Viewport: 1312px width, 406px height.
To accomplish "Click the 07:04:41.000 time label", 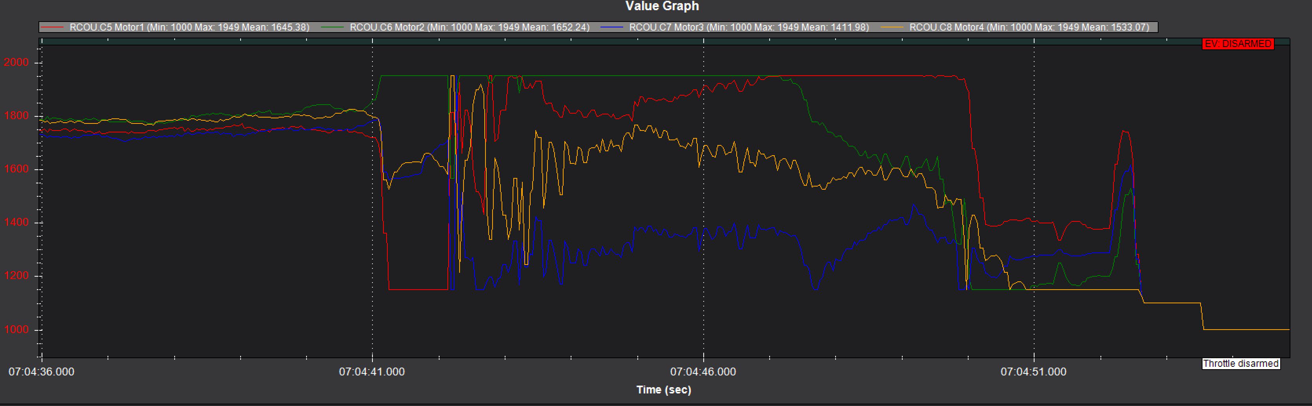I will [372, 372].
